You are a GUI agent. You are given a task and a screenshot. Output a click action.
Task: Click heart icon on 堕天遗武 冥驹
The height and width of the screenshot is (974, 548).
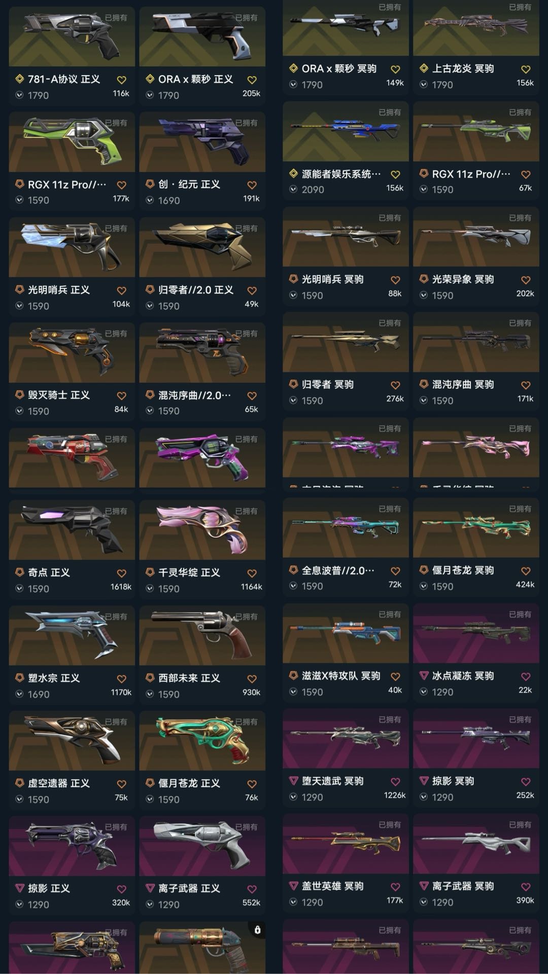[395, 782]
